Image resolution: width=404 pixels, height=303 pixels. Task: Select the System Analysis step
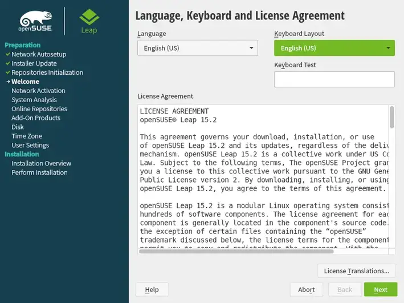(34, 100)
